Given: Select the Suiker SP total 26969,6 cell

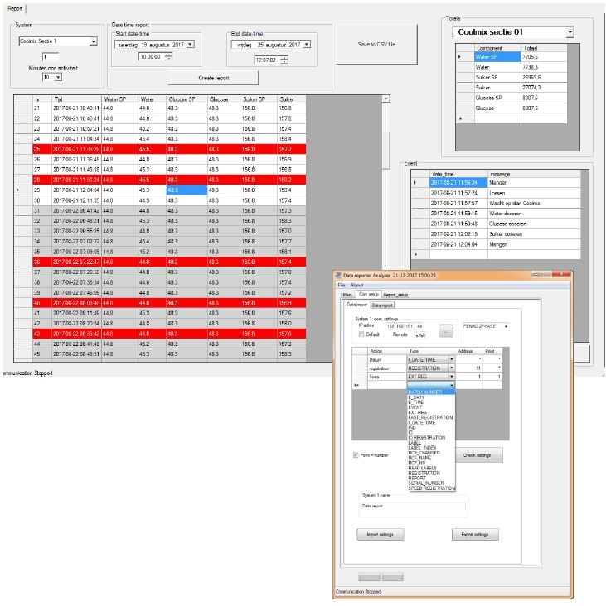Looking at the screenshot, I should 543,77.
